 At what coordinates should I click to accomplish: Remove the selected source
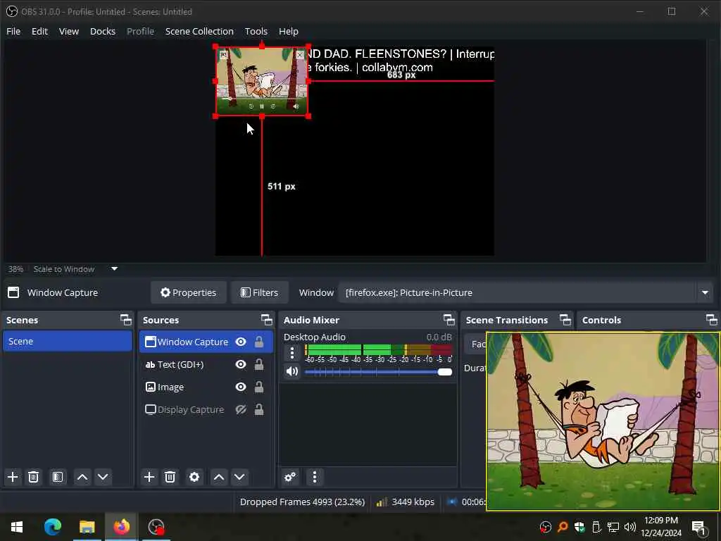pyautogui.click(x=170, y=477)
